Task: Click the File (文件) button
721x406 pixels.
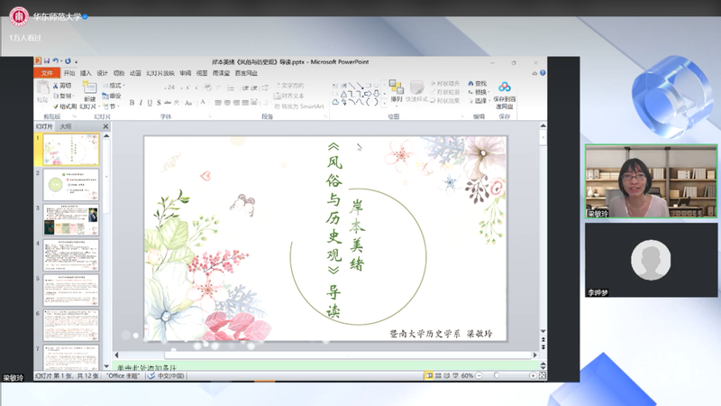Action: pyautogui.click(x=48, y=73)
